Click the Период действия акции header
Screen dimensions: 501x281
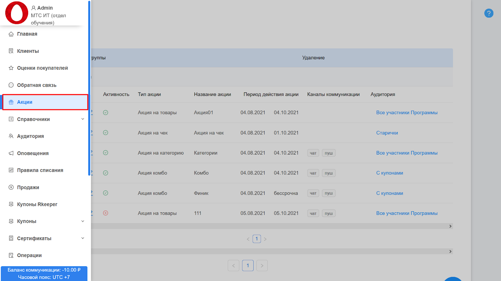click(271, 94)
